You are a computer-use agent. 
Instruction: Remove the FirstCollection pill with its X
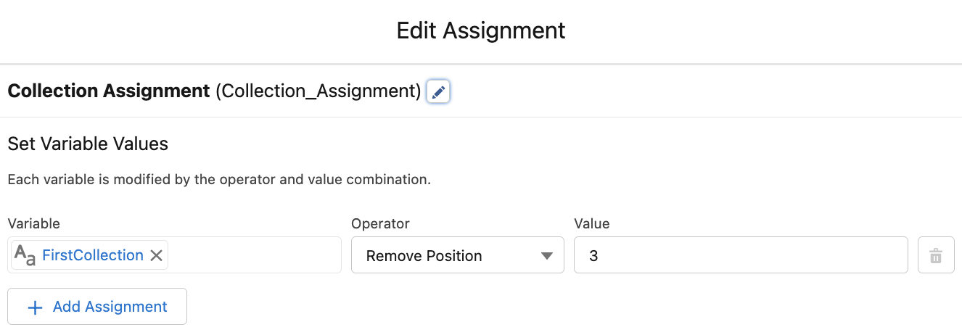click(156, 255)
